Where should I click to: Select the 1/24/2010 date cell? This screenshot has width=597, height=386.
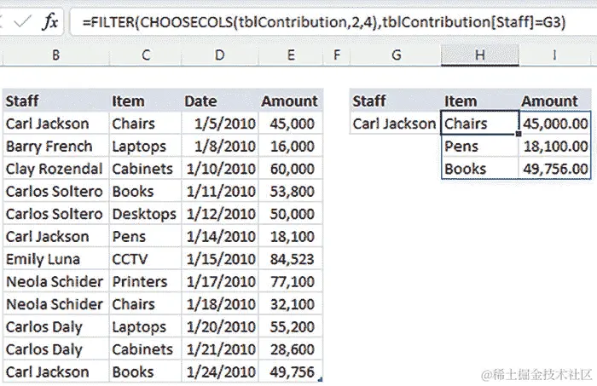tap(220, 372)
